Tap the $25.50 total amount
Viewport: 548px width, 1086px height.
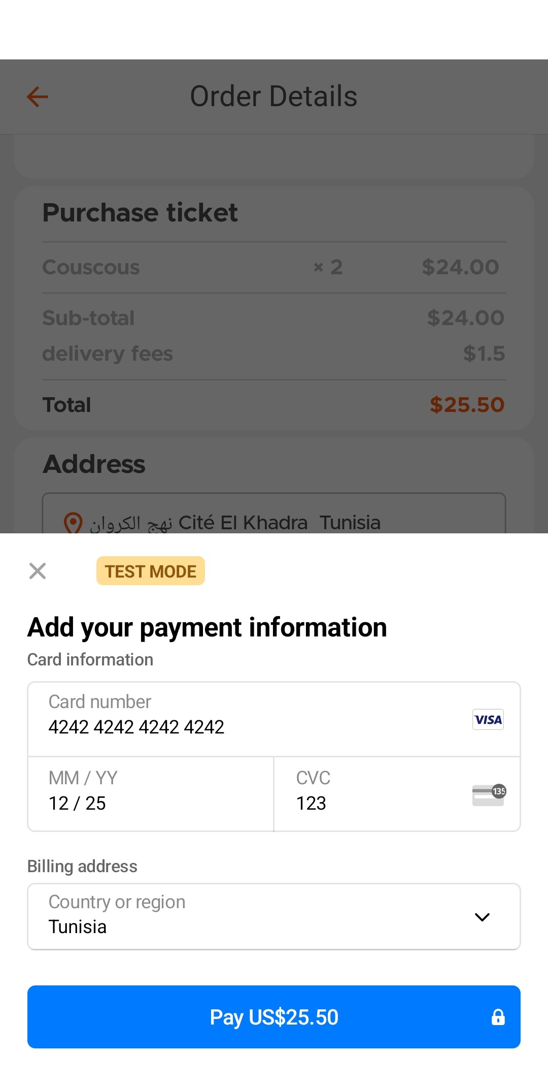467,405
